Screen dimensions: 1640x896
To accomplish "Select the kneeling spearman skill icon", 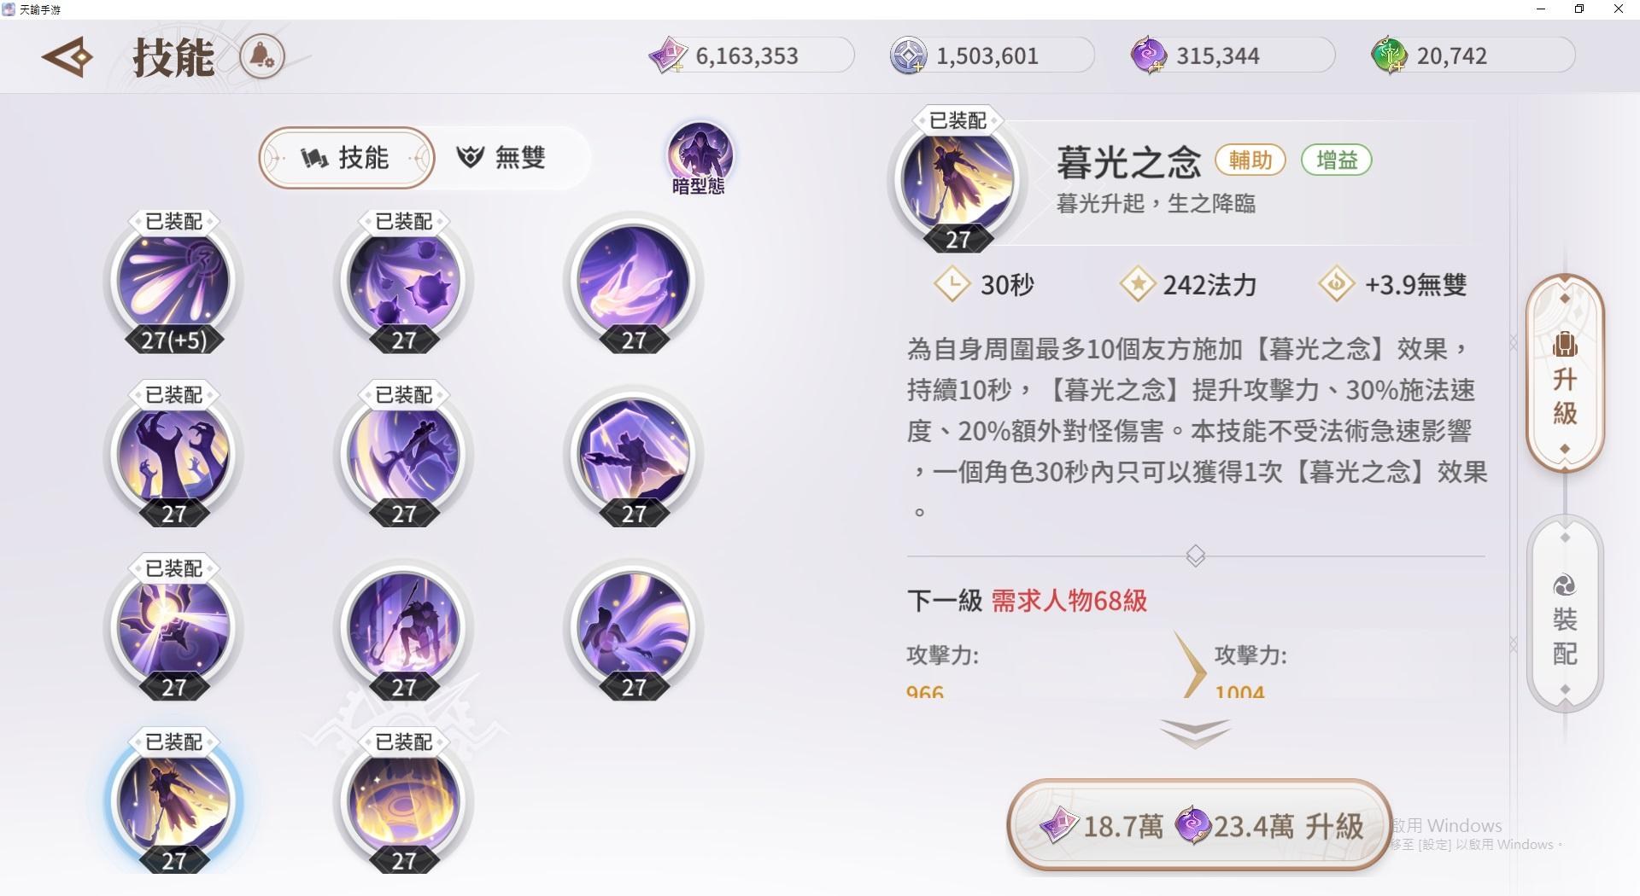I will (404, 628).
